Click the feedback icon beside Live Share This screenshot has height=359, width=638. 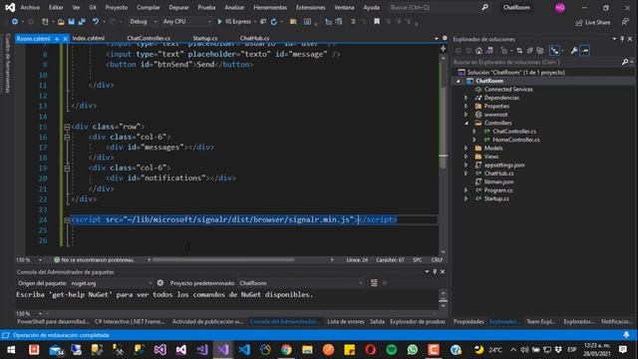pyautogui.click(x=625, y=22)
